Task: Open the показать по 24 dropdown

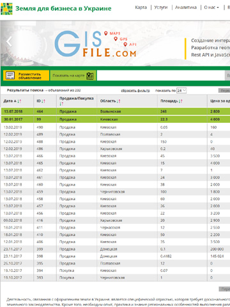Action: pos(181,91)
